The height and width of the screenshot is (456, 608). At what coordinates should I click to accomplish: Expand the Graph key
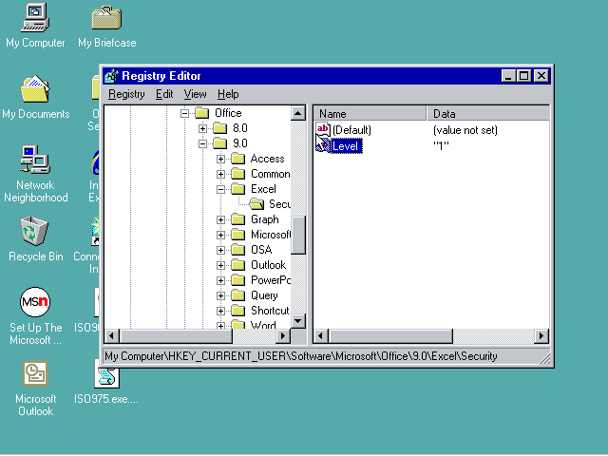[220, 219]
